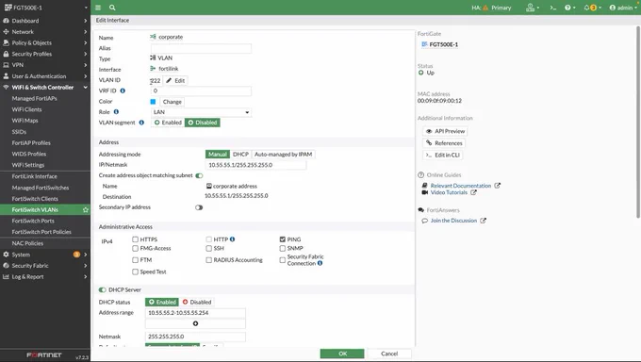This screenshot has width=641, height=362.
Task: Collapse the WiFi & Switch Controller section
Action: point(86,87)
